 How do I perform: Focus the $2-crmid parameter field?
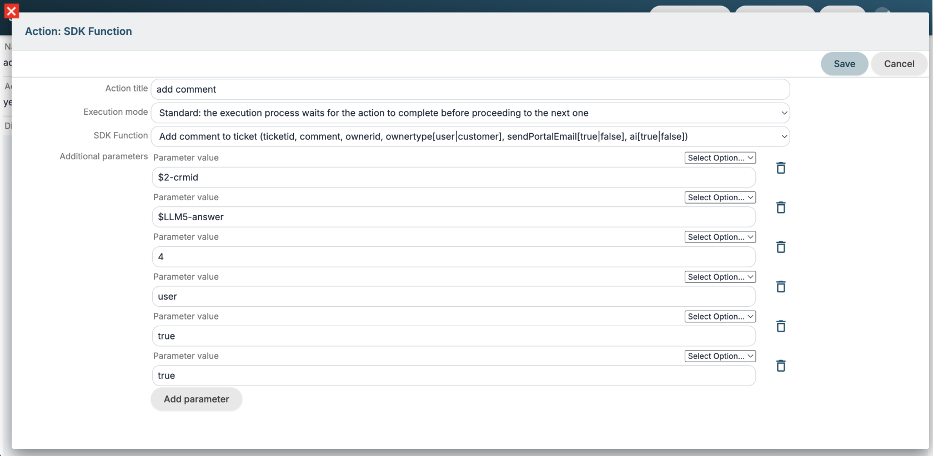pyautogui.click(x=454, y=178)
